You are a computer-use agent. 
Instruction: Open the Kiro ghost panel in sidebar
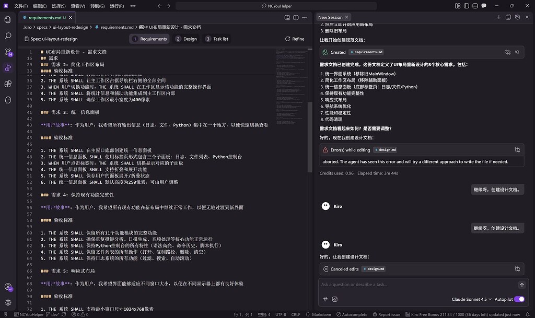[x=8, y=100]
